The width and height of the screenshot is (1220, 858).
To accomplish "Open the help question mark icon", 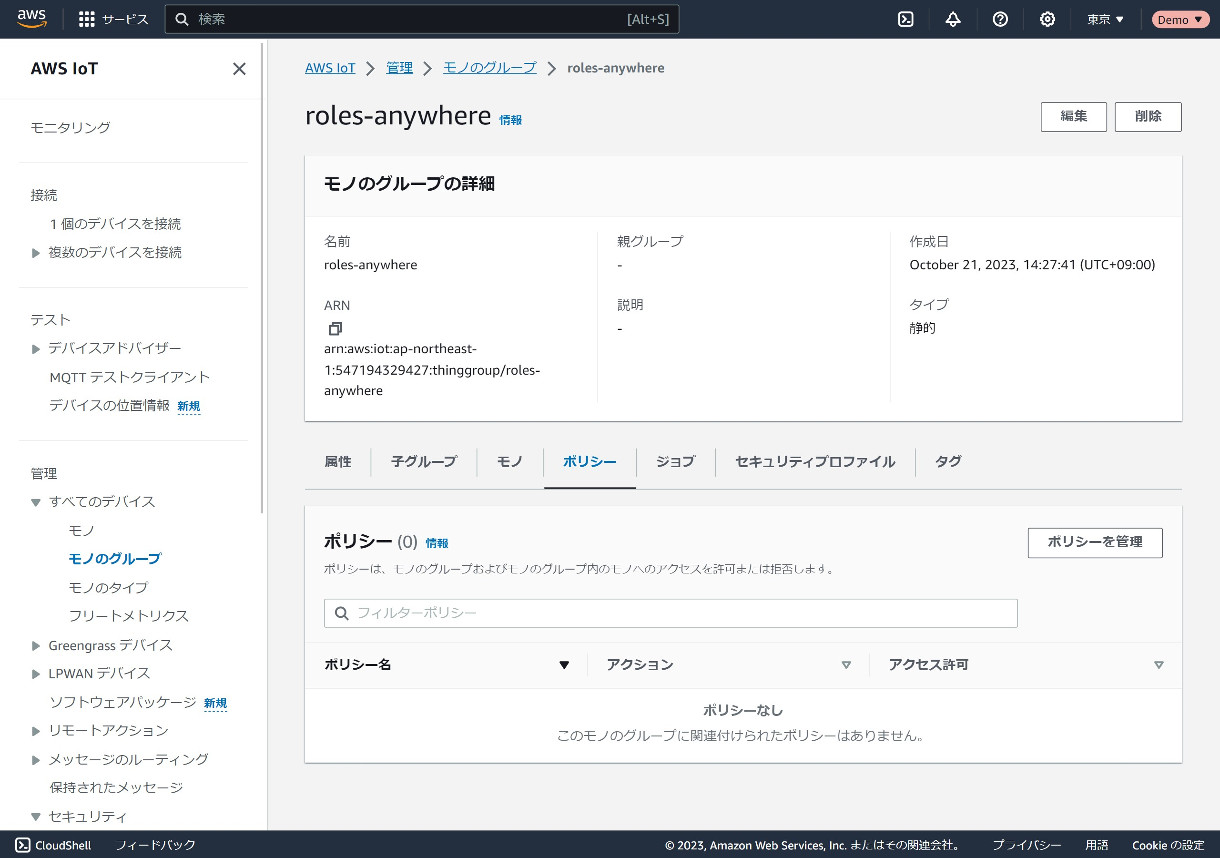I will pos(1000,19).
